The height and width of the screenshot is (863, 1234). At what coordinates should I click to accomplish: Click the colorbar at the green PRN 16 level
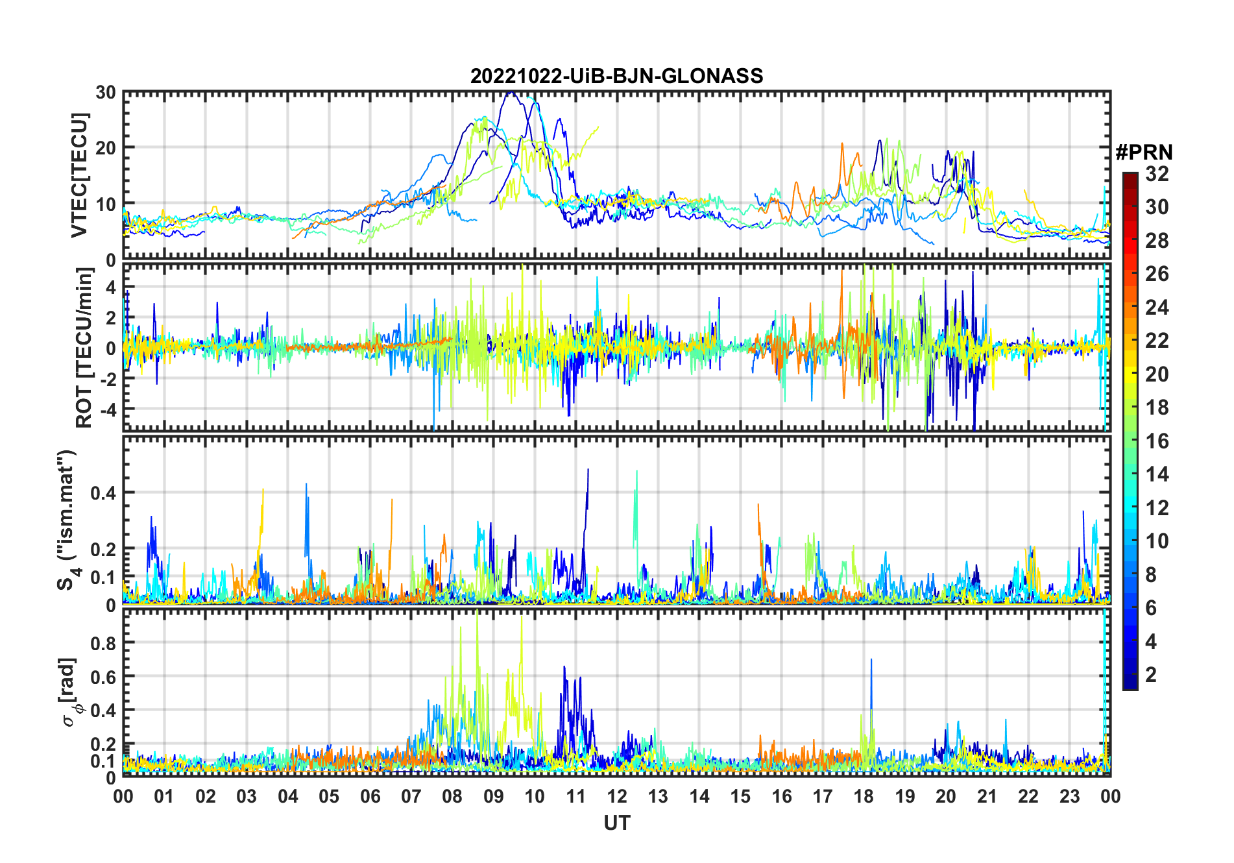pos(1130,441)
